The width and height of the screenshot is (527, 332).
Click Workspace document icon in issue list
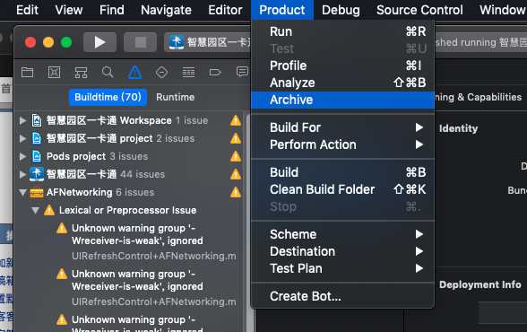coord(37,120)
